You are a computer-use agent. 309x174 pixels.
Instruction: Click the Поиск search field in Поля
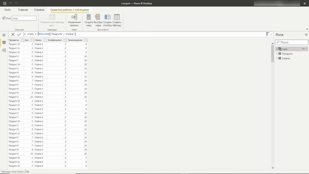click(292, 42)
